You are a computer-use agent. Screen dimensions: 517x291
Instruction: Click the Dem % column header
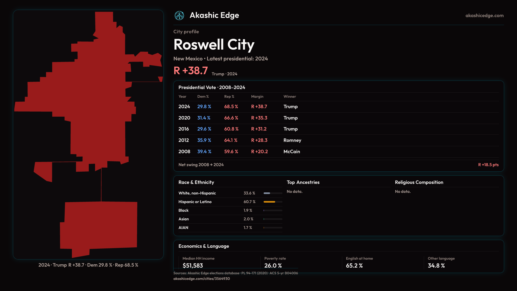[x=203, y=96]
